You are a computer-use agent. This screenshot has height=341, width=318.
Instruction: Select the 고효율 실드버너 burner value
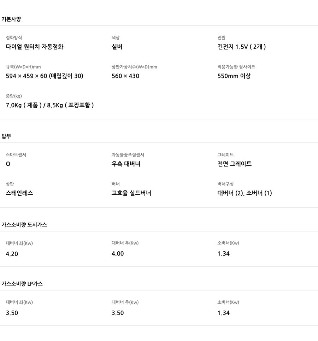point(131,193)
